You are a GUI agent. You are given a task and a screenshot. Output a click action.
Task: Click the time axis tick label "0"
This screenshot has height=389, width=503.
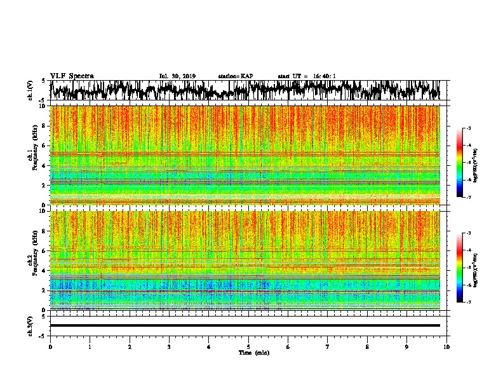50,347
